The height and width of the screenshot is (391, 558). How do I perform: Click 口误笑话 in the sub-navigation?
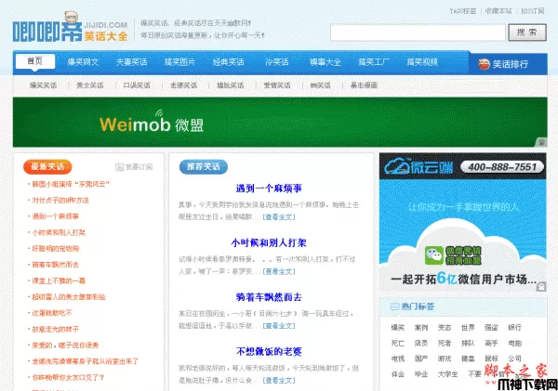click(137, 85)
